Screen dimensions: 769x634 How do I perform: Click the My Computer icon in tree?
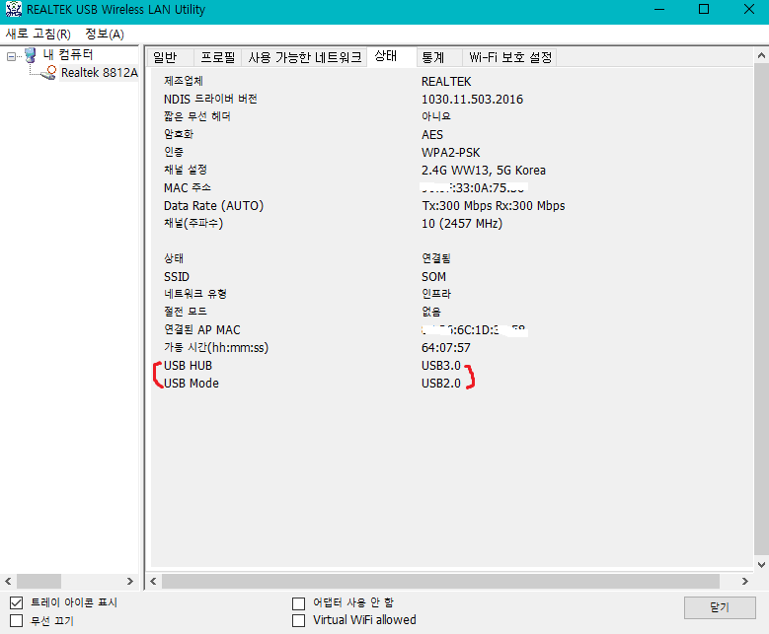[x=31, y=55]
